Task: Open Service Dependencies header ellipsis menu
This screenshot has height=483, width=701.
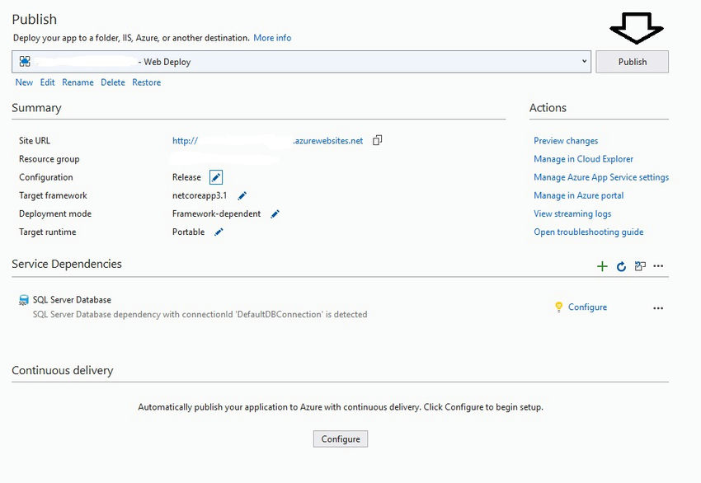Action: coord(658,266)
